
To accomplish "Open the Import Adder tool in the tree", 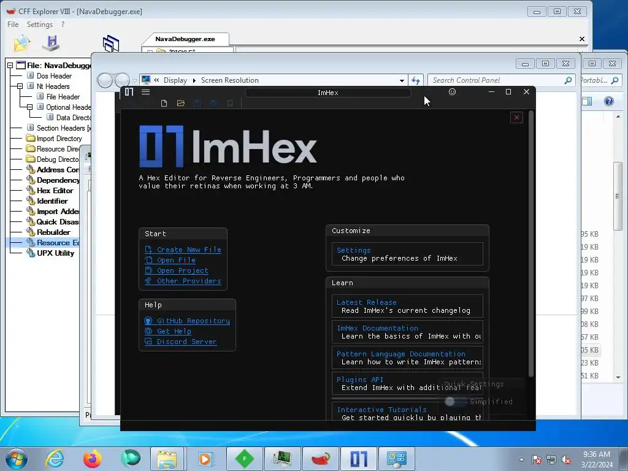I will tap(58, 211).
